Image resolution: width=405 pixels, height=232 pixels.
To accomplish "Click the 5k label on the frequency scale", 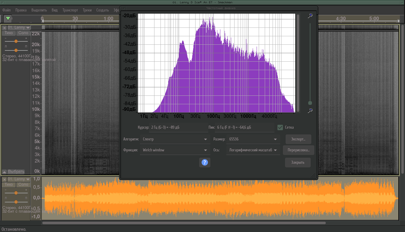I will pyautogui.click(x=37, y=142).
